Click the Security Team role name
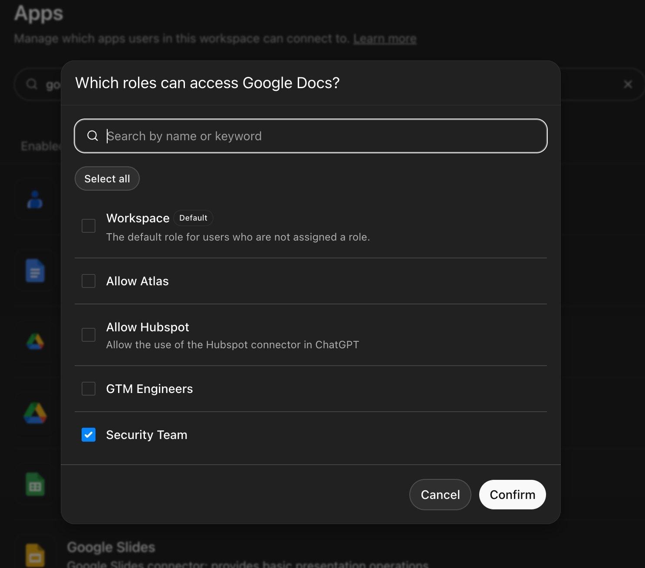This screenshot has height=568, width=645. (147, 435)
